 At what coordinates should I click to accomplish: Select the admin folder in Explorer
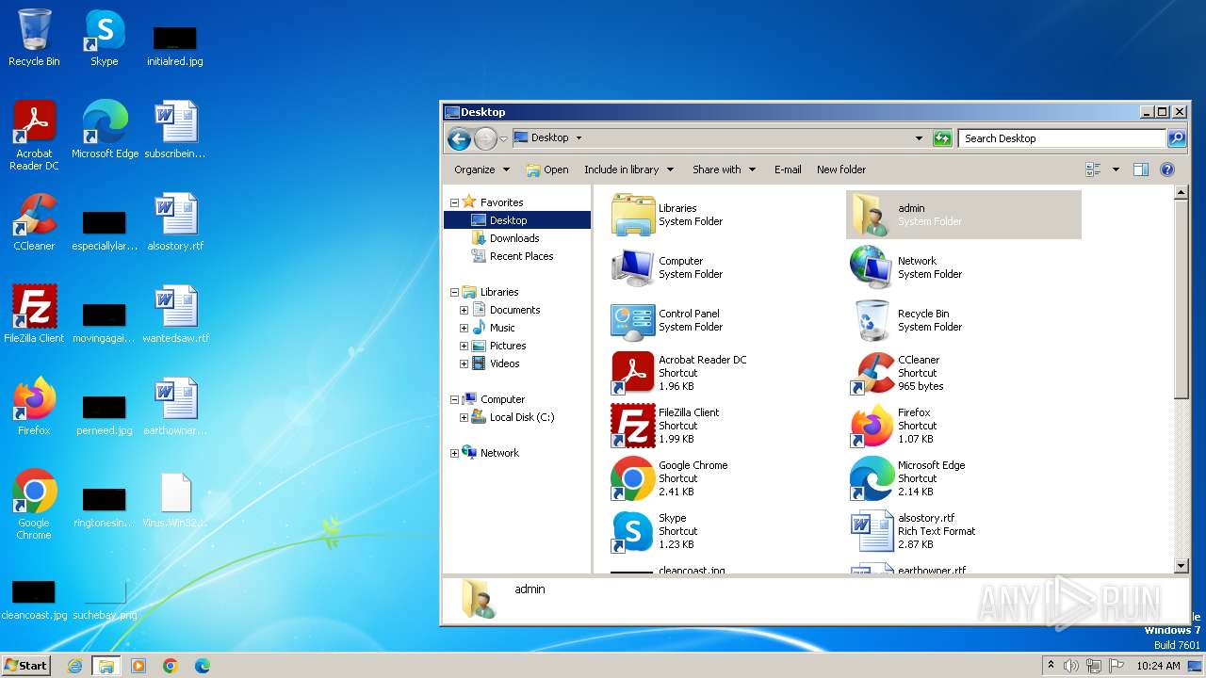964,215
